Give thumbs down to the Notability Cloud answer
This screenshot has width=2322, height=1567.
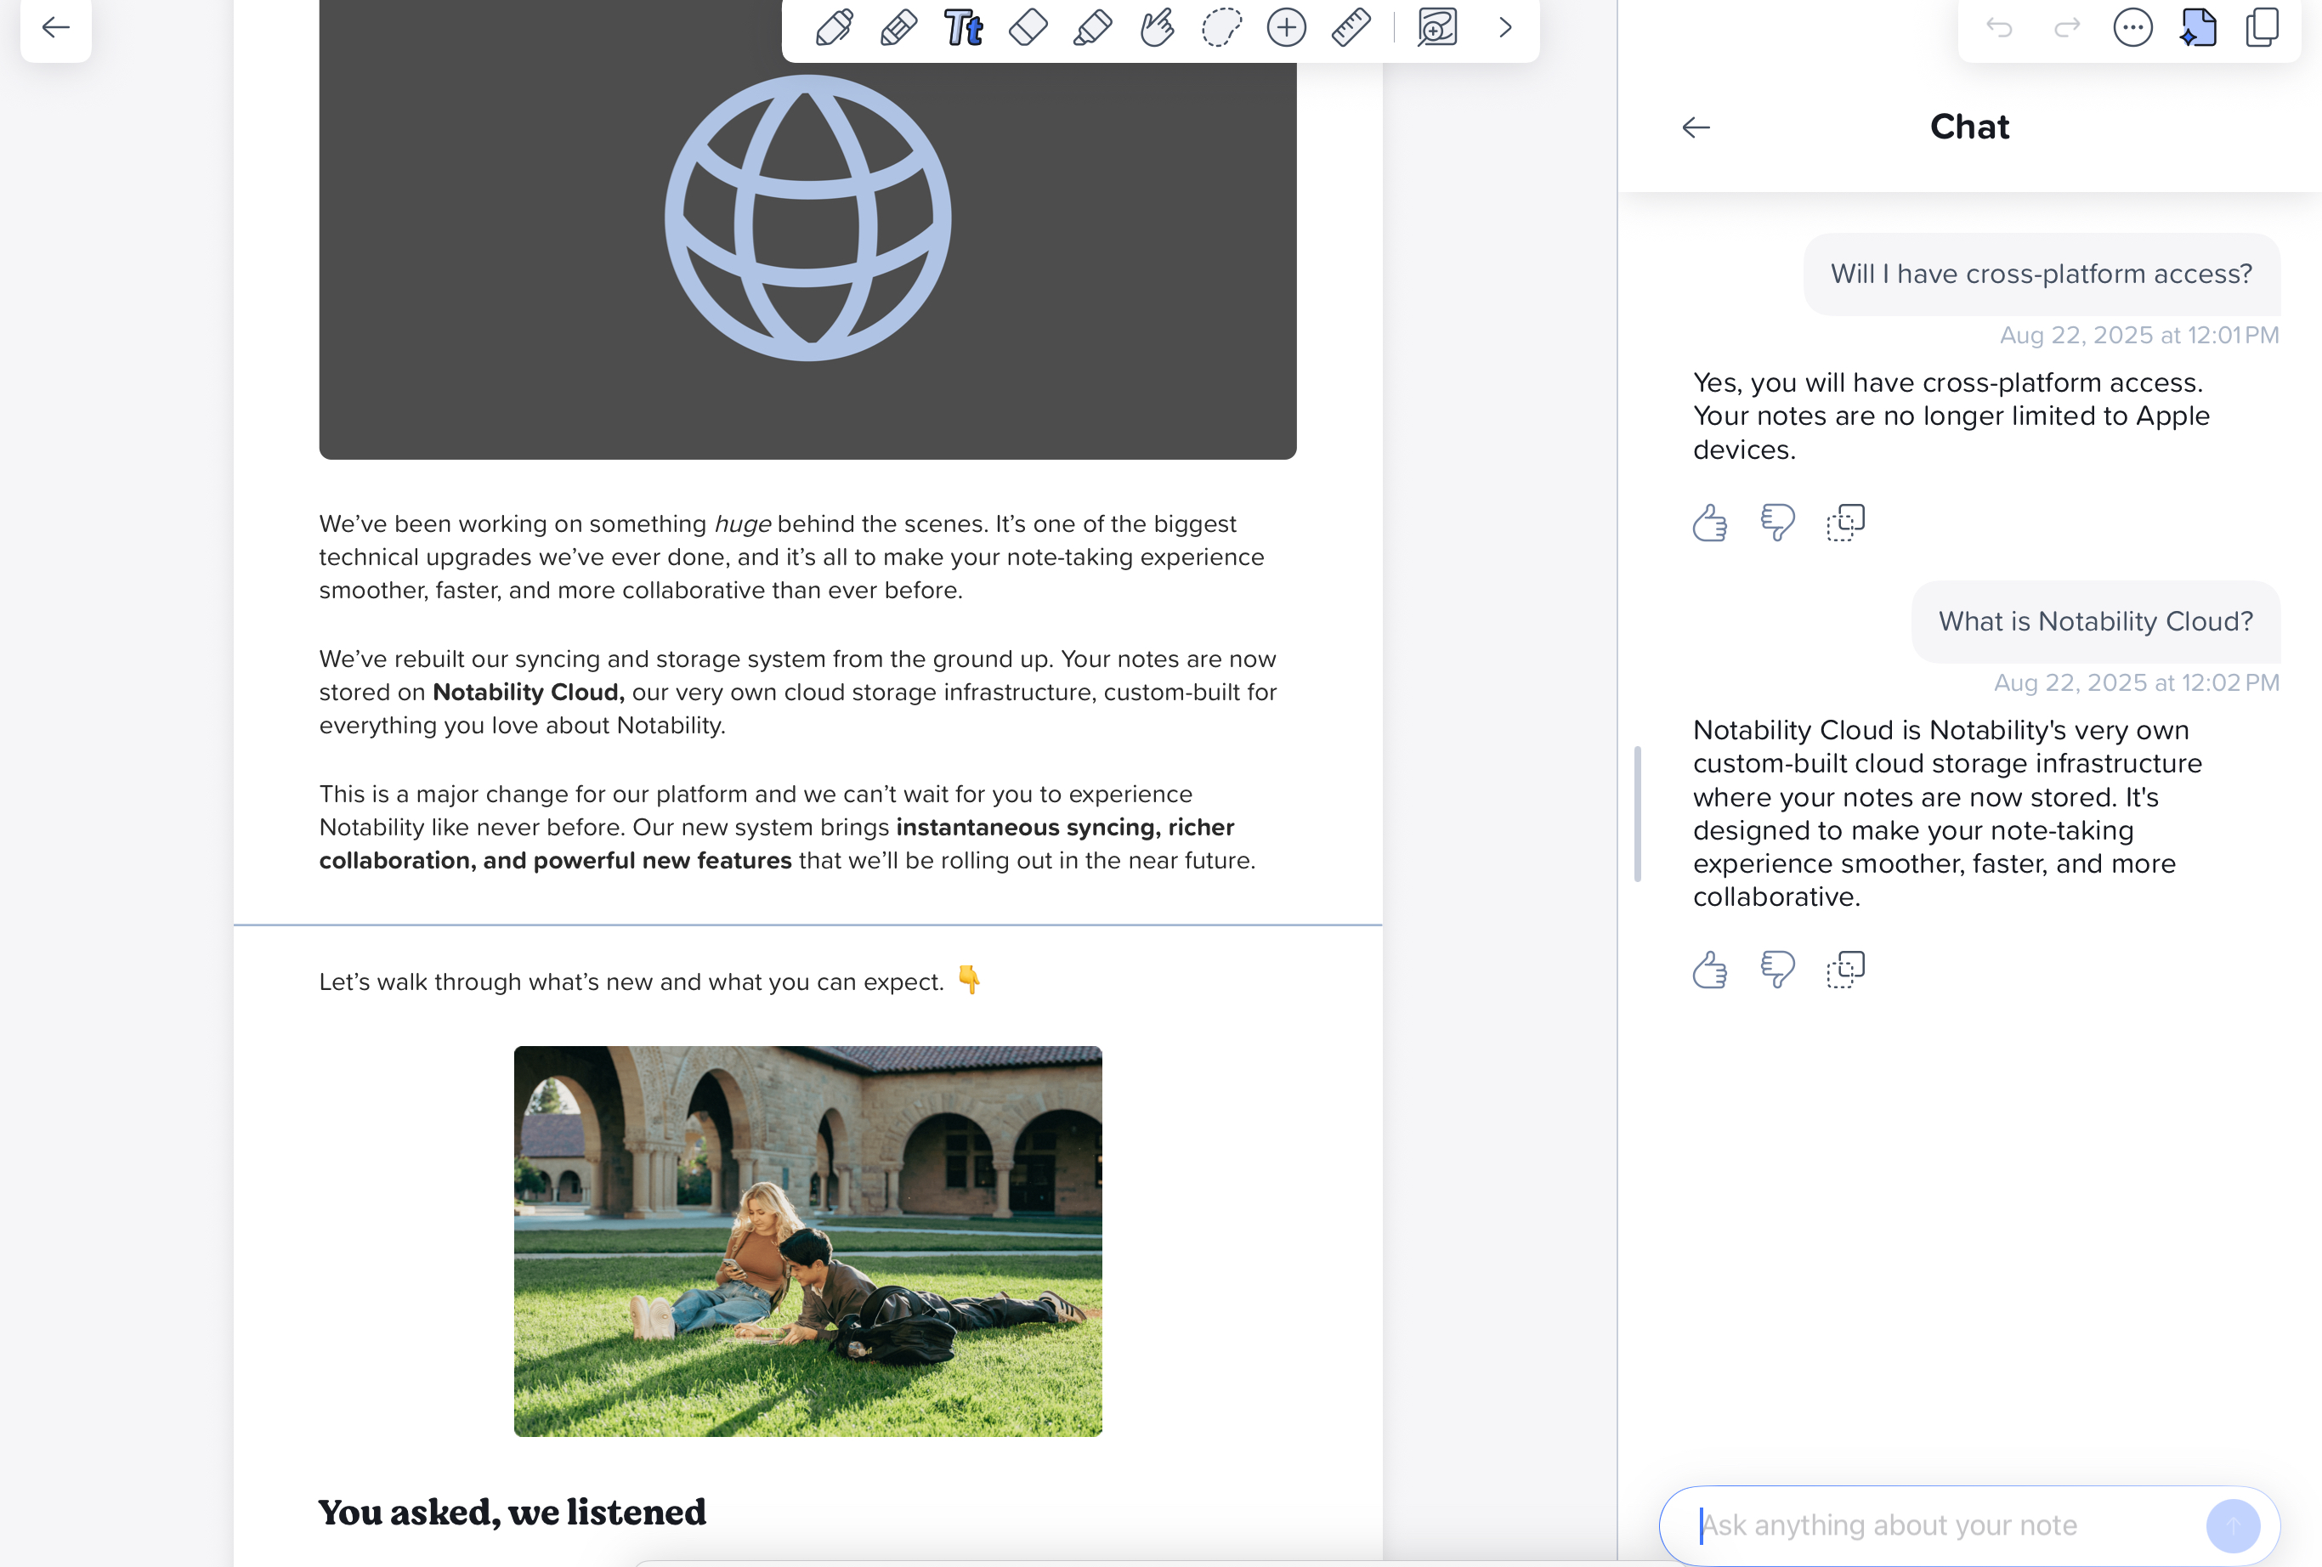(x=1777, y=969)
